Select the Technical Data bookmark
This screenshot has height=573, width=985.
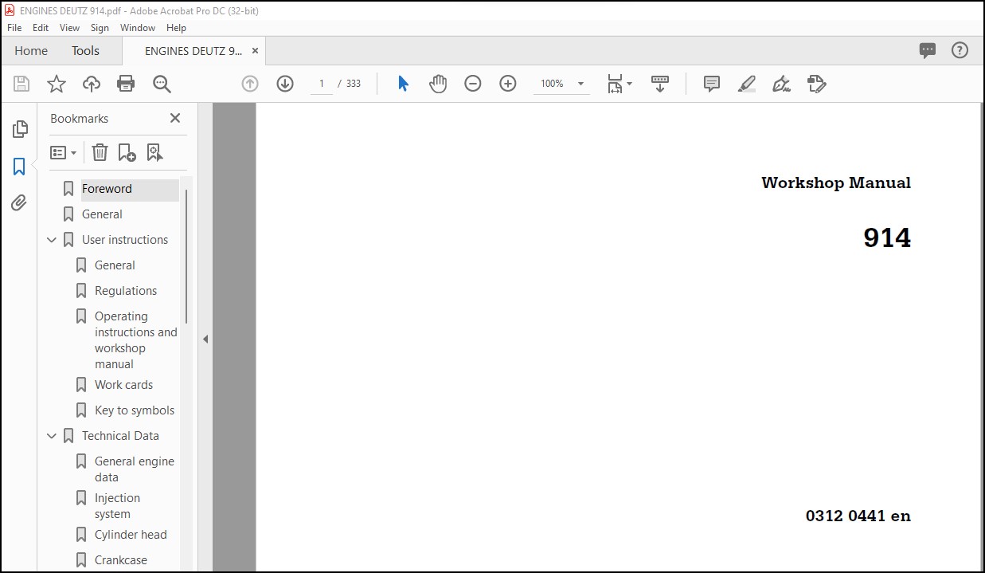pos(120,436)
